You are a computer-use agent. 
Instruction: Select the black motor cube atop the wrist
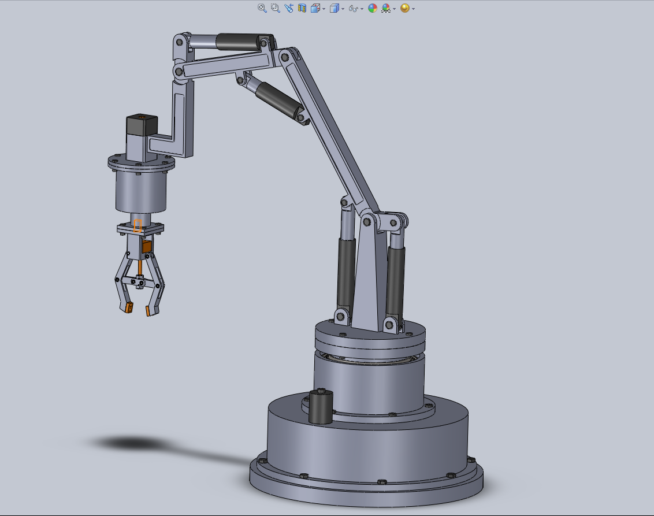(142, 125)
